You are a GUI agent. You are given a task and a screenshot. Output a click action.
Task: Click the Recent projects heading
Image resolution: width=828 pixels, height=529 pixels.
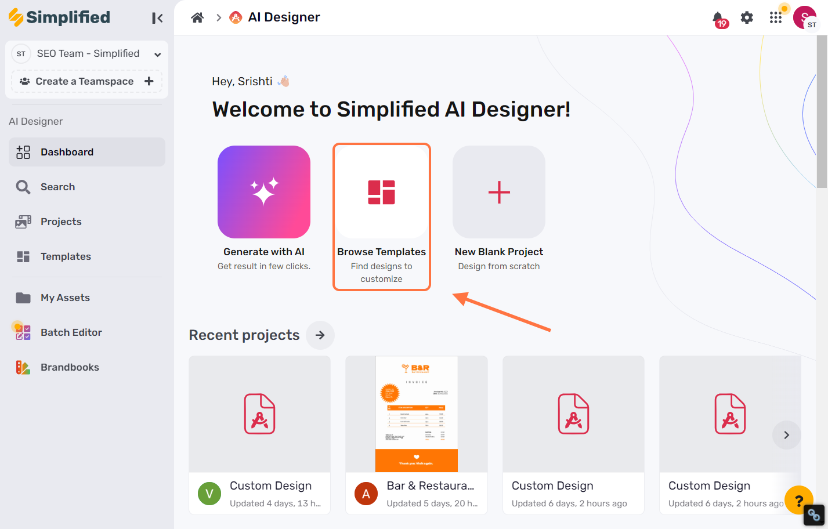244,335
